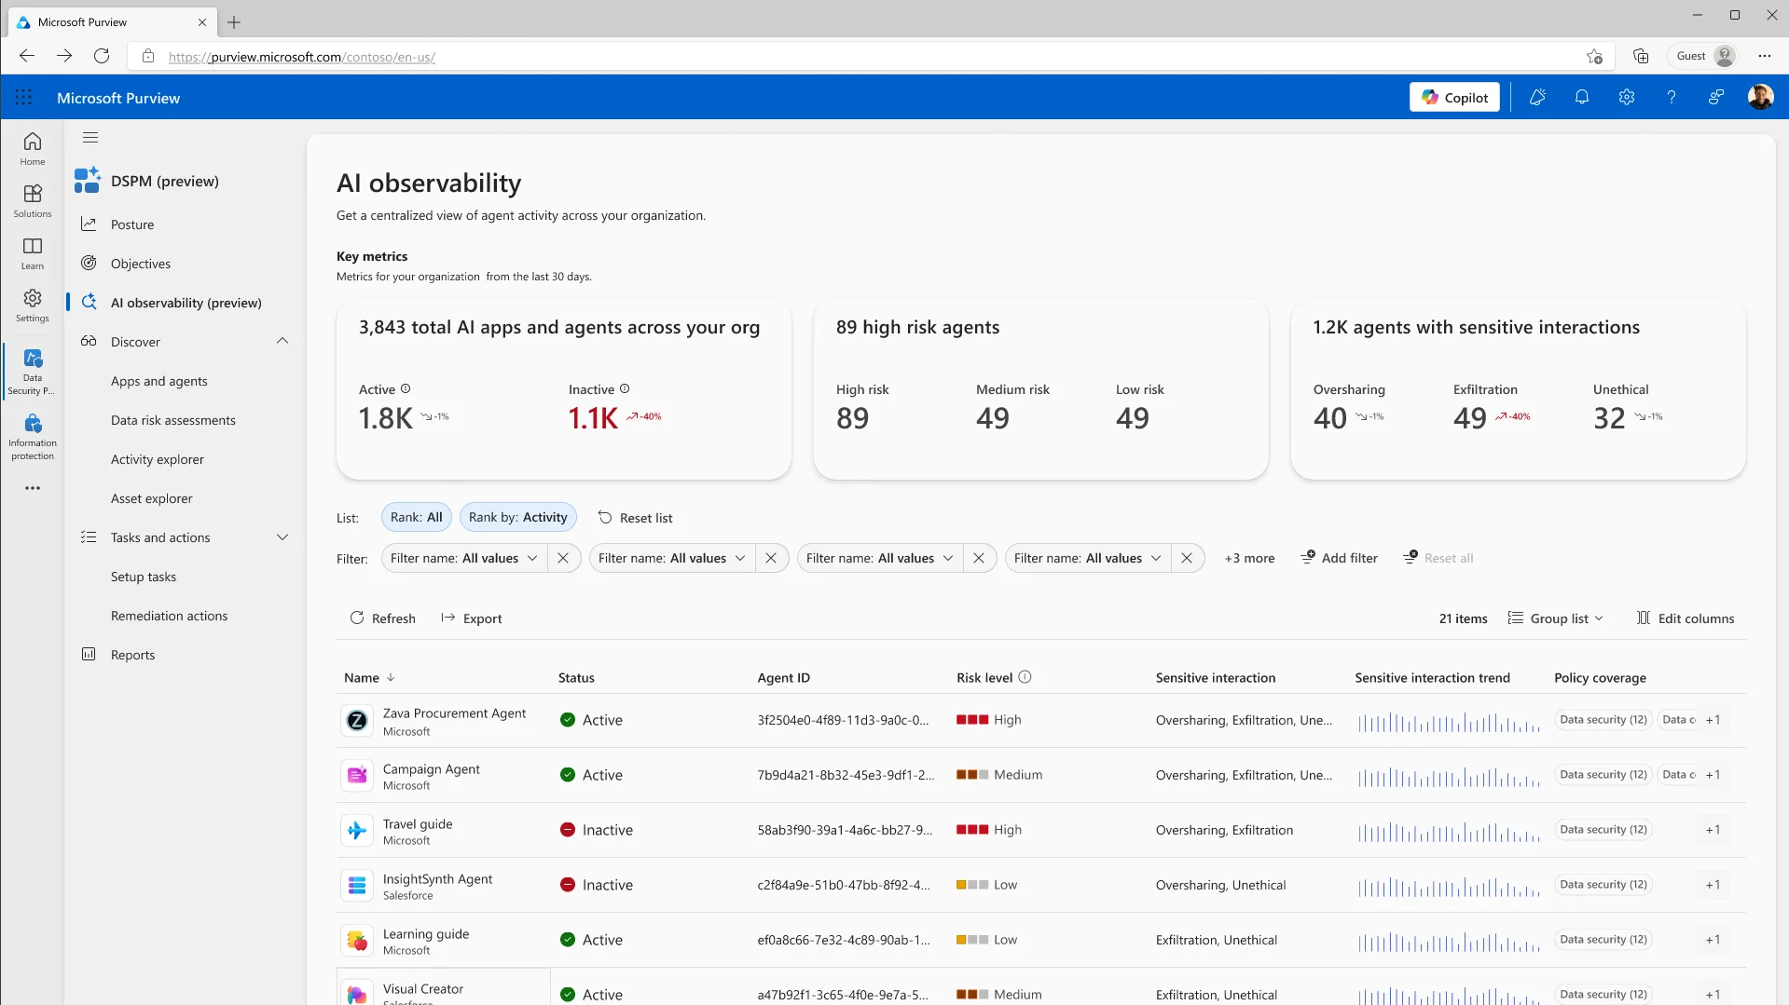Open a new browser tab
Image resolution: width=1789 pixels, height=1005 pixels.
pos(234,22)
